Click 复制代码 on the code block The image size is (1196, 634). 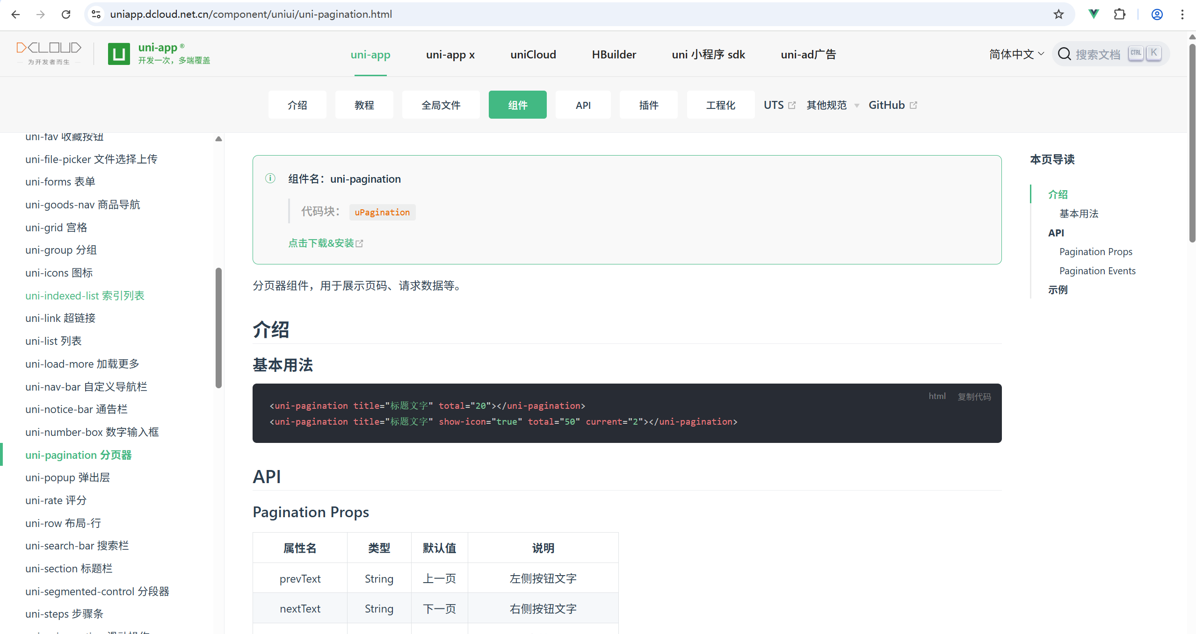[x=974, y=396]
